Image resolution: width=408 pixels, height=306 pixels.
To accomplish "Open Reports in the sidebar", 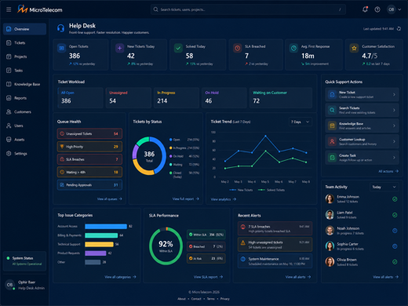I will click(x=24, y=98).
